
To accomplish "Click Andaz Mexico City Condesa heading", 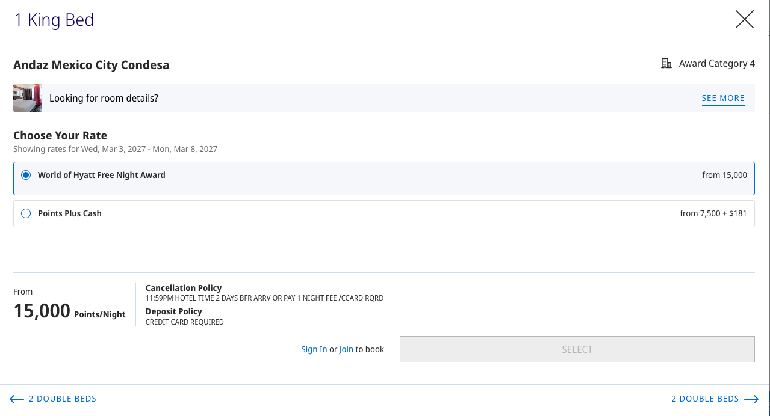I will [x=92, y=65].
